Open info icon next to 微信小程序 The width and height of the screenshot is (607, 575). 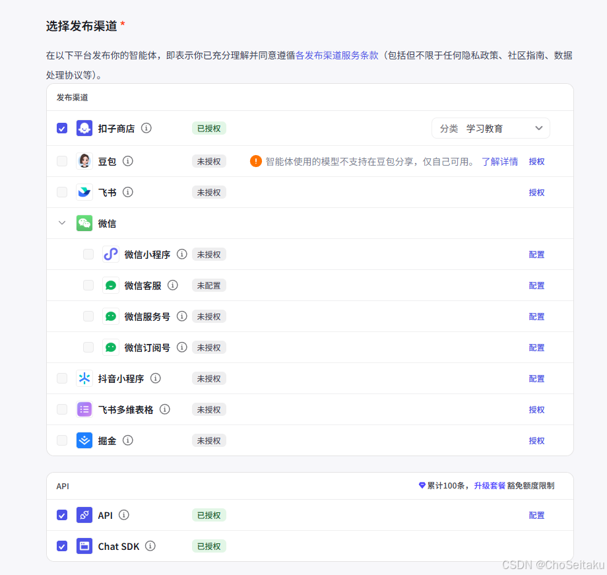(x=182, y=254)
